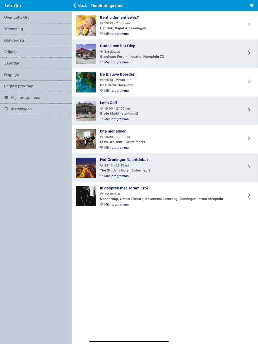The width and height of the screenshot is (258, 344).
Task: Expand Het Groninger Nachtdebat chevron
Action: point(249,167)
